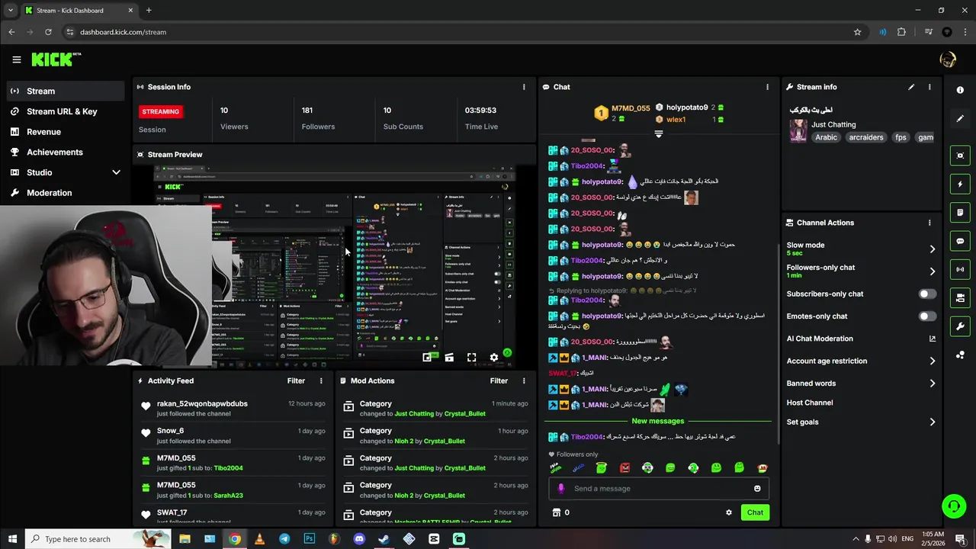976x549 pixels.
Task: Click the purple microphone icon in chat
Action: point(561,489)
